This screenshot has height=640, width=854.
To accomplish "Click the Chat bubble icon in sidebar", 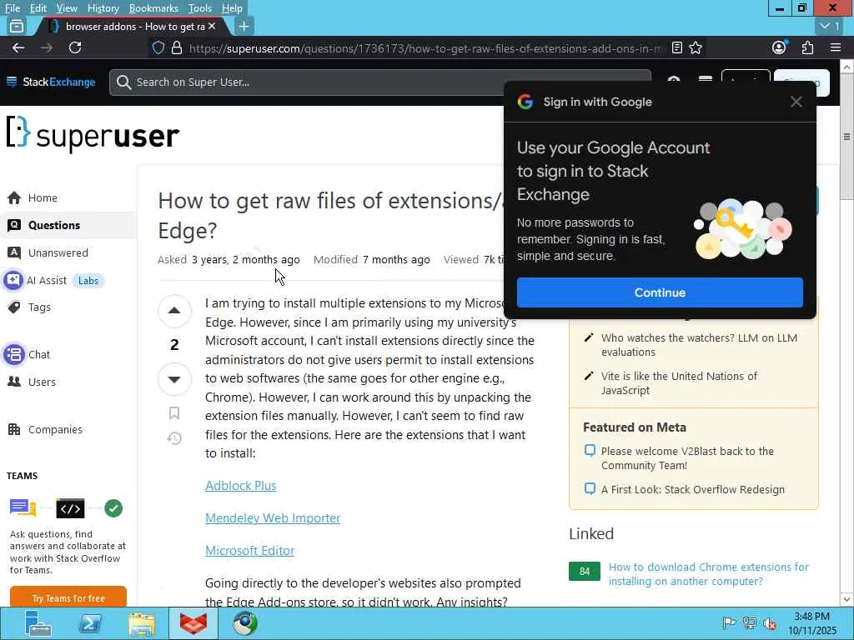I will (14, 355).
